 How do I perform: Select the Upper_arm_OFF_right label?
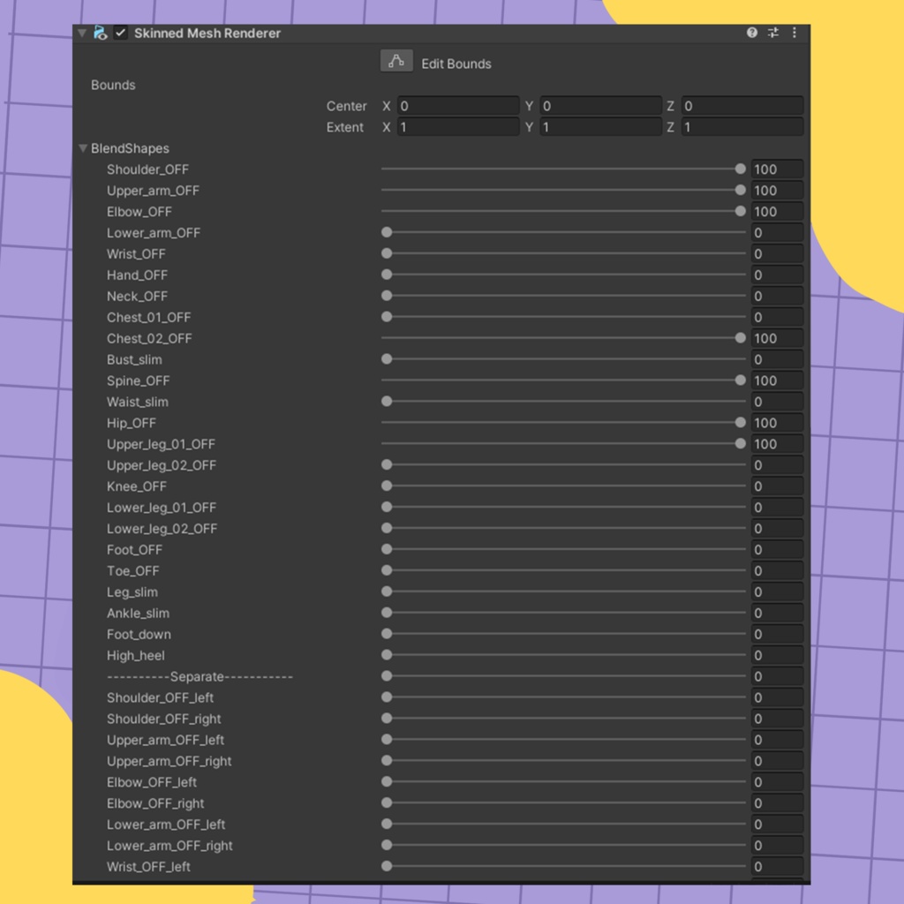(169, 761)
